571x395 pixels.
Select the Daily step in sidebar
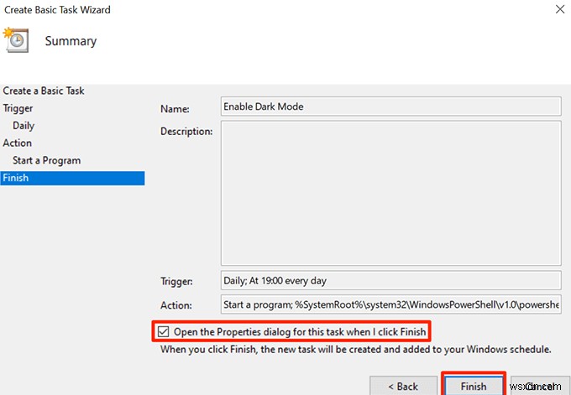(x=24, y=126)
